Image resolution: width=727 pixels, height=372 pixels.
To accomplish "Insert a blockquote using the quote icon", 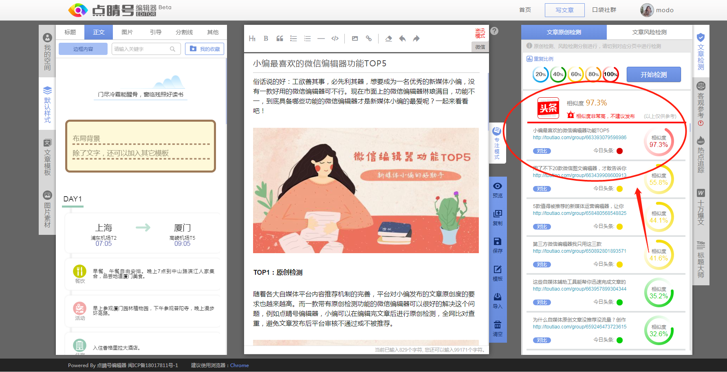I will (280, 39).
